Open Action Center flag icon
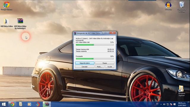Viewport: 190px width, 107px height. tap(171, 104)
